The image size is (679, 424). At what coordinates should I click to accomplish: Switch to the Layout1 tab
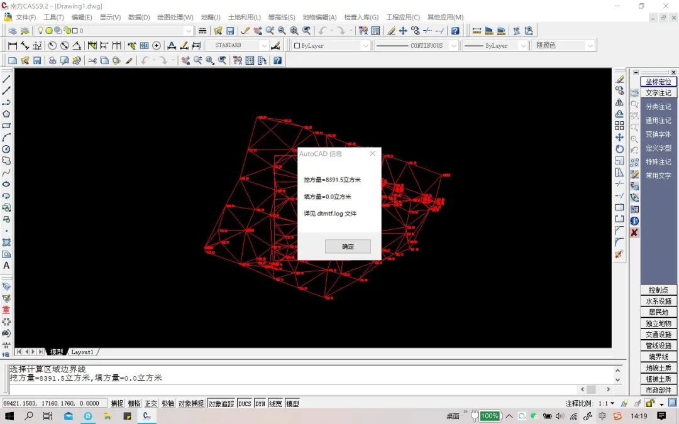coord(82,352)
